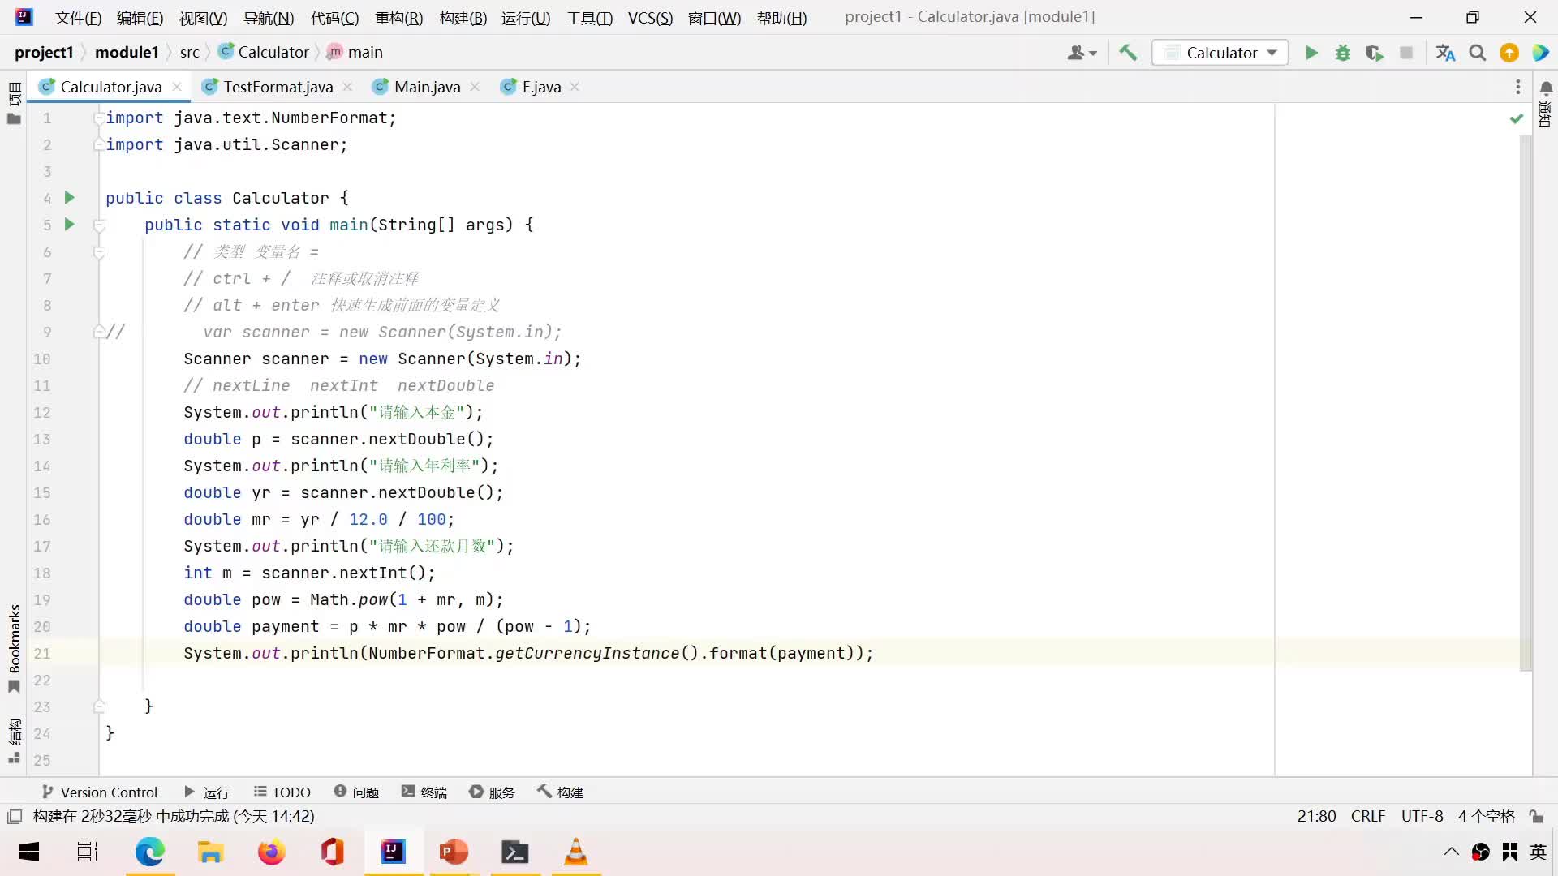The image size is (1558, 876).
Task: Click project1 in the breadcrumb bar
Action: [44, 52]
